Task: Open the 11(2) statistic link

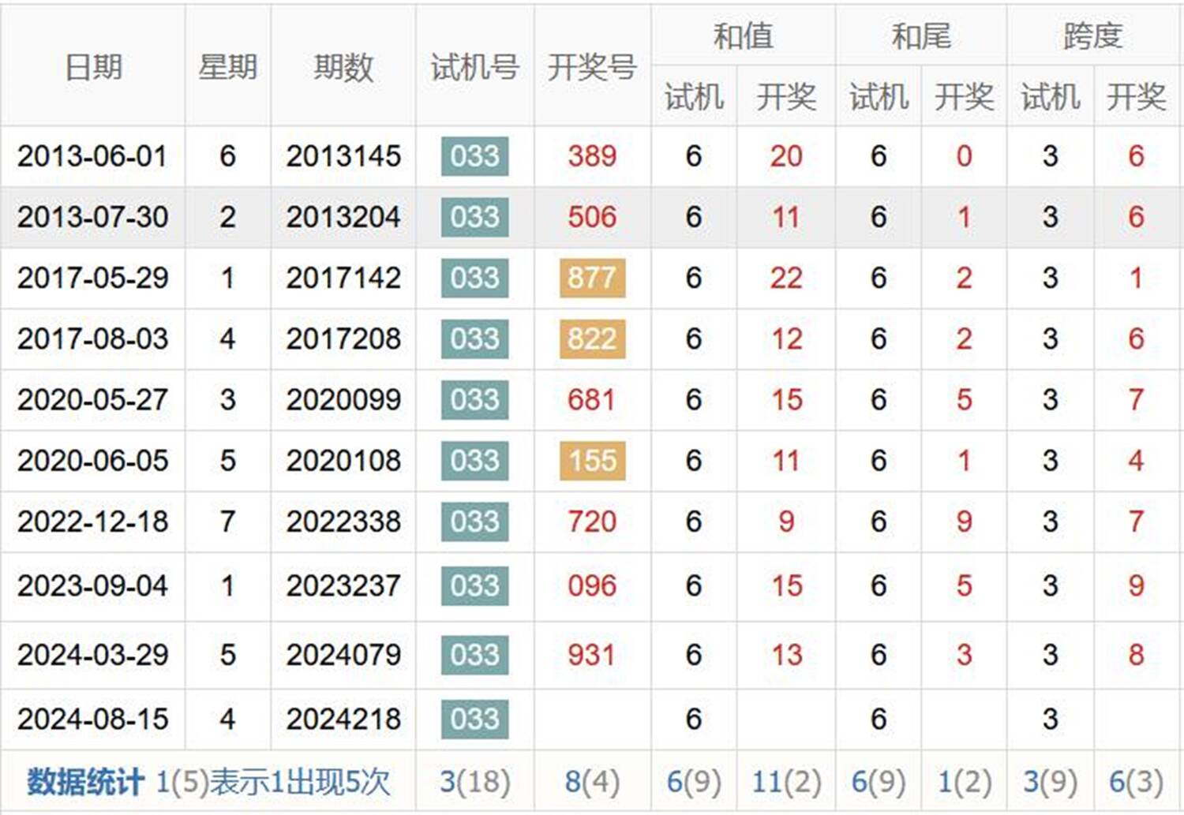Action: point(786,782)
